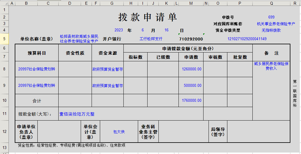Click the 单位名称(盖章) label
Screen dimensions: 301x154
[37, 39]
